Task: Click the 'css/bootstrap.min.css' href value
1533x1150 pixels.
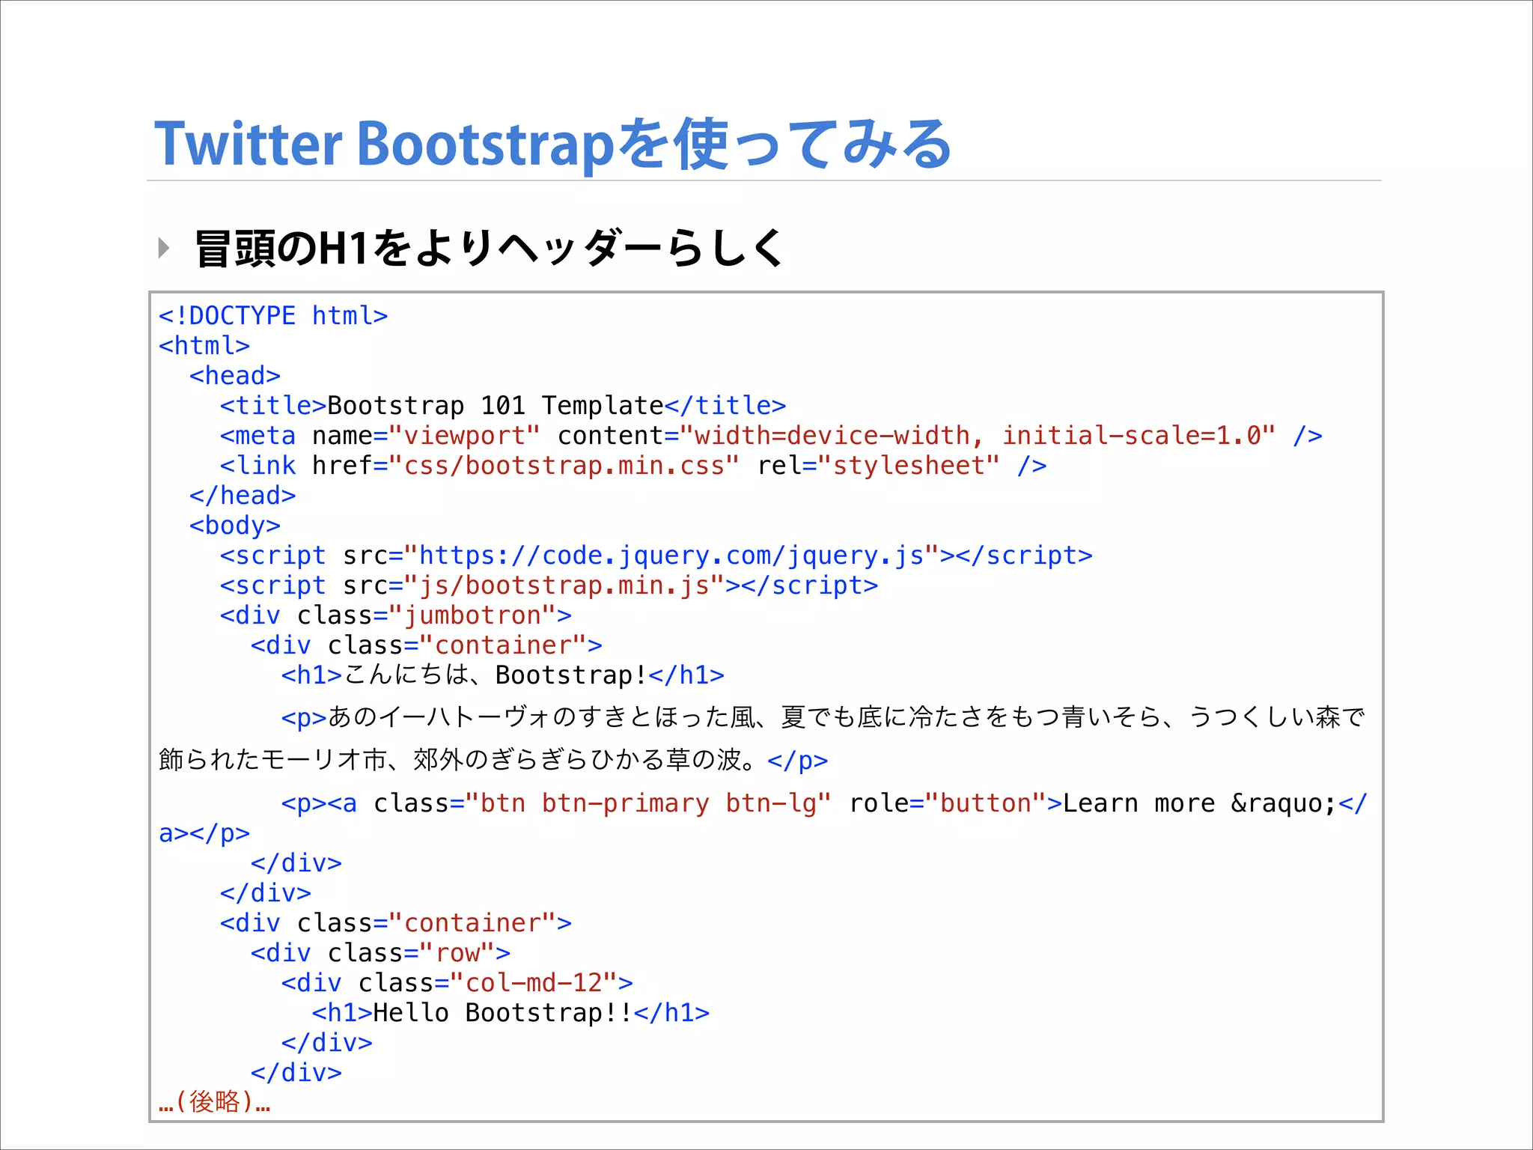Action: point(564,466)
